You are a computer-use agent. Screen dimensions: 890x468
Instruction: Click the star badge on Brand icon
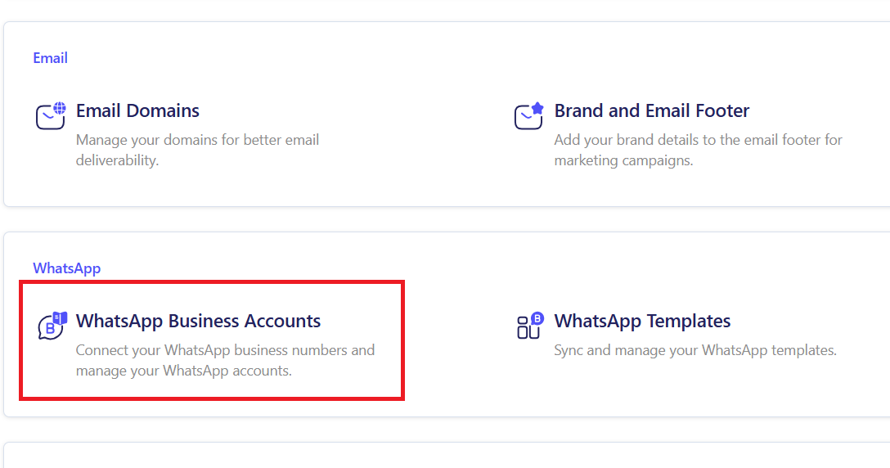click(x=537, y=108)
